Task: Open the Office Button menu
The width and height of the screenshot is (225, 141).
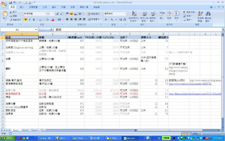Action: [4, 4]
